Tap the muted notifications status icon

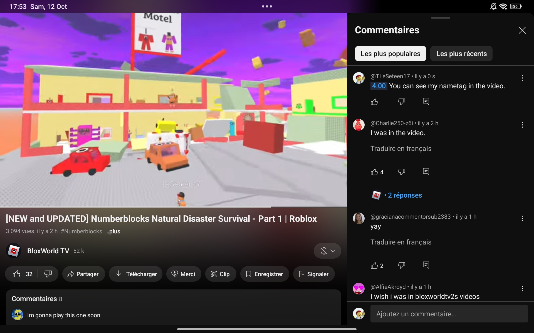(x=493, y=6)
